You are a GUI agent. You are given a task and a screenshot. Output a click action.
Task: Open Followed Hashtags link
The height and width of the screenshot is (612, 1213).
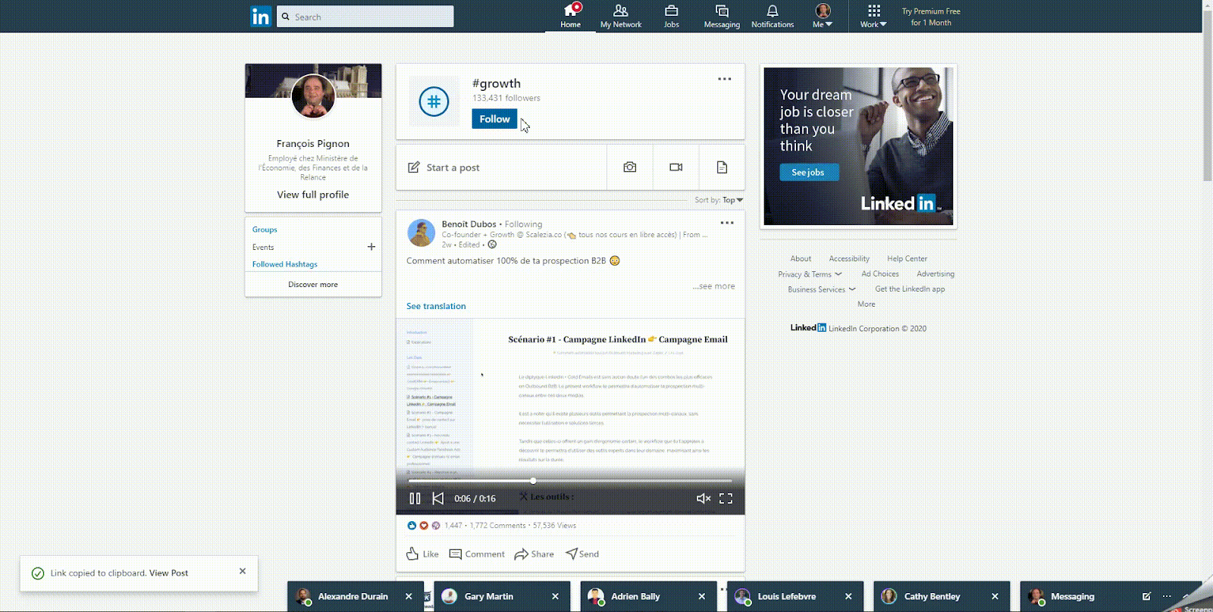tap(285, 264)
